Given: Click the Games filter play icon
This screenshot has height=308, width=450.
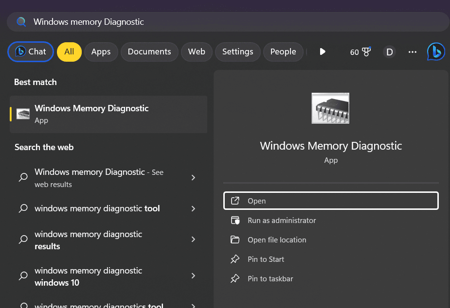Looking at the screenshot, I should point(323,51).
